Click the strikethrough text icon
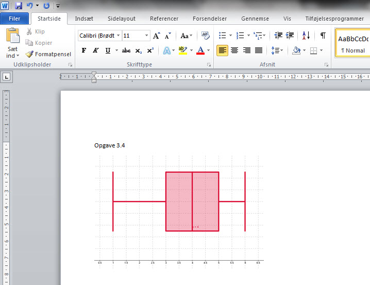This screenshot has width=370, height=285. [126, 51]
